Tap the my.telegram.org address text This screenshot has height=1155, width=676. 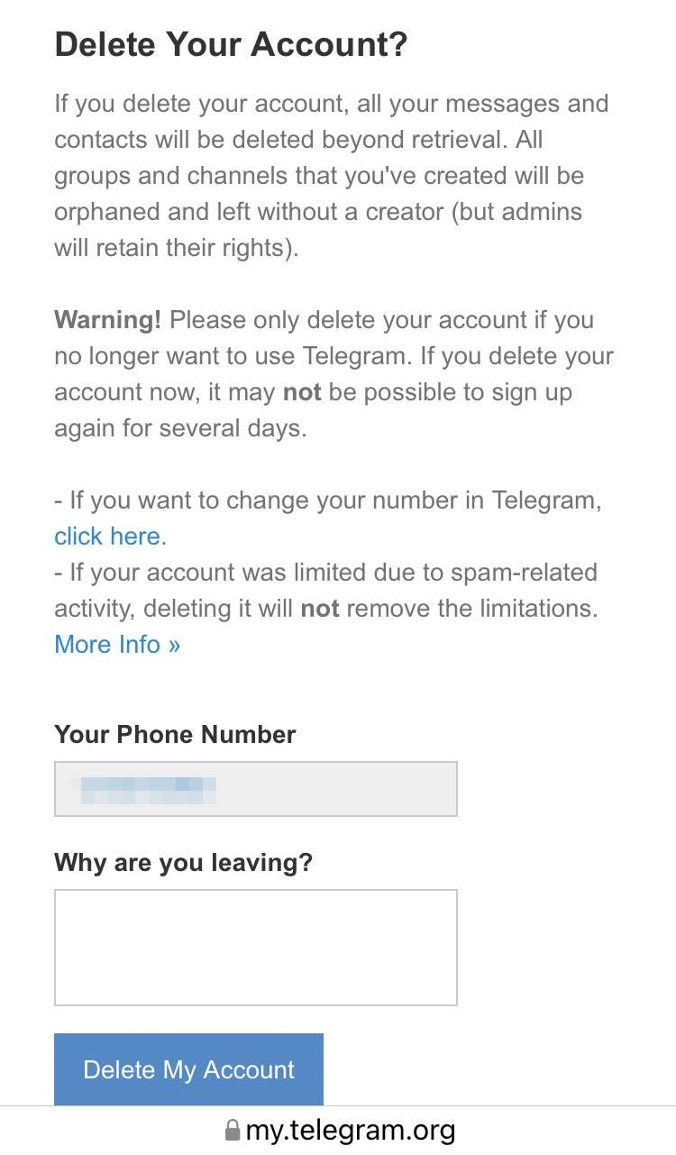350,1130
